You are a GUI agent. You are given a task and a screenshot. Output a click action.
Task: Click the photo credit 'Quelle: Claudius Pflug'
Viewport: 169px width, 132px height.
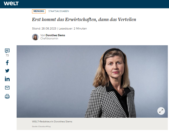(x=41, y=126)
